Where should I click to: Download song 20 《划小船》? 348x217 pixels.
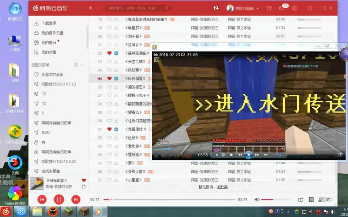[116, 36]
